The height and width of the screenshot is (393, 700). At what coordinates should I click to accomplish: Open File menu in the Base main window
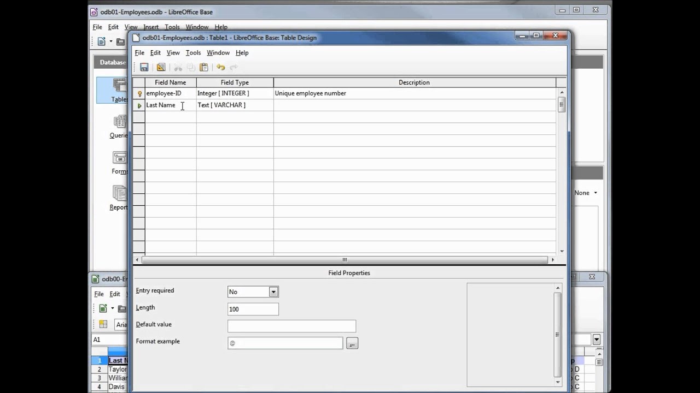click(x=97, y=27)
